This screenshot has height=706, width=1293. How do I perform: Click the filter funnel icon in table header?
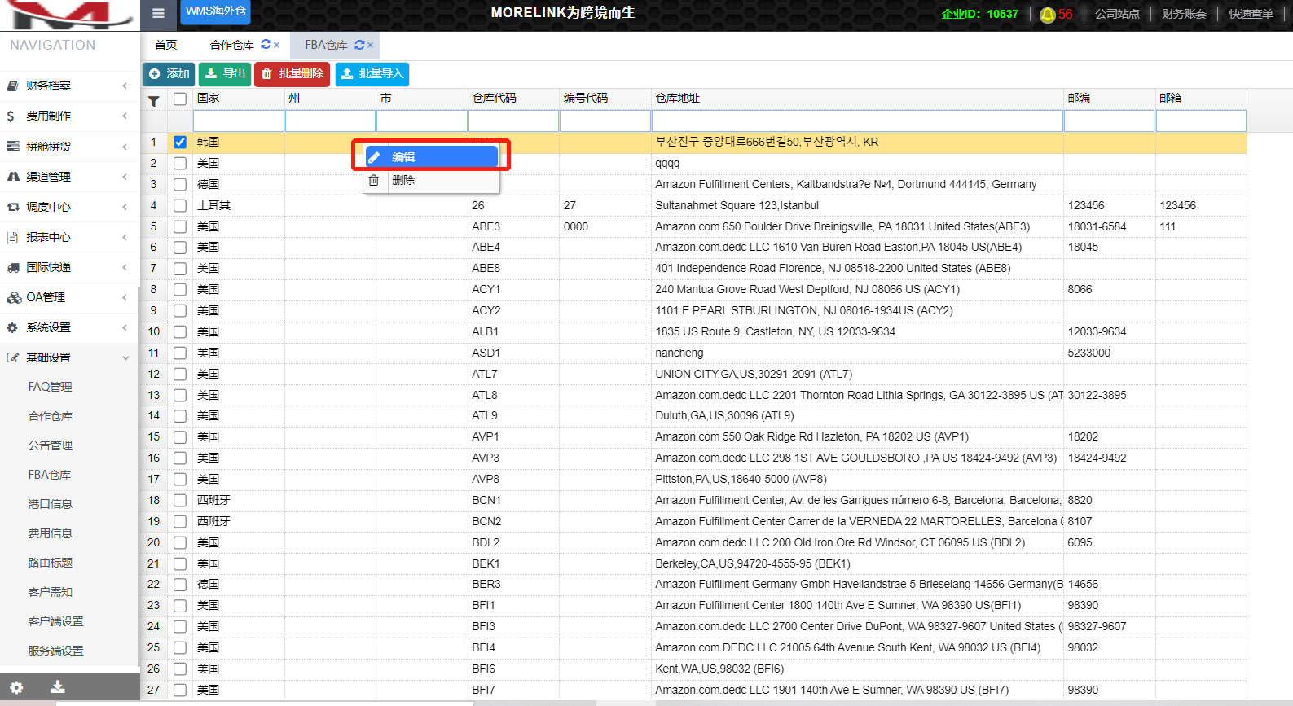tap(153, 101)
